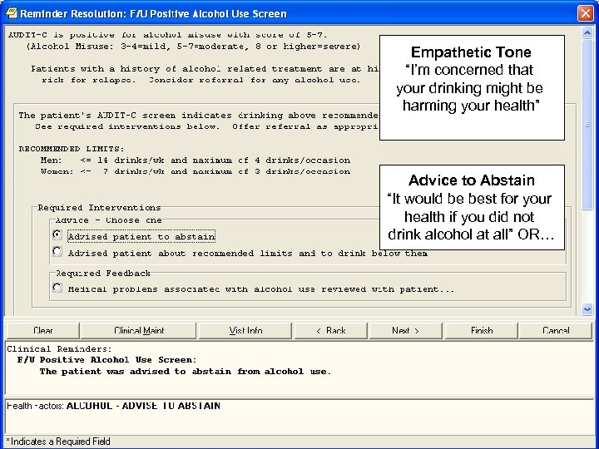Viewport: 599px width, 449px height.
Task: Select 'Medical problems associated with alcohol use' option
Action: tap(57, 288)
